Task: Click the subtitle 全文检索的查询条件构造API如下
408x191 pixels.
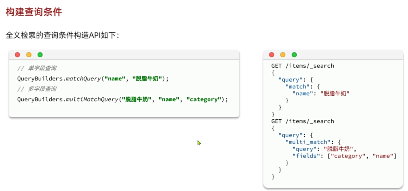Action: click(62, 35)
